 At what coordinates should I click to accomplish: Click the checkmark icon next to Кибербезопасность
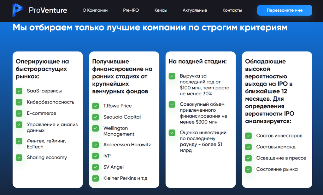click(x=19, y=102)
